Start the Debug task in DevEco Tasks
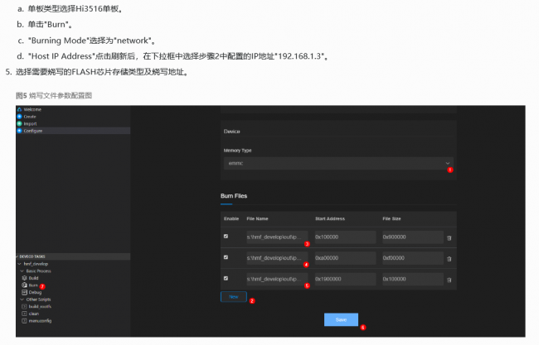 click(35, 293)
